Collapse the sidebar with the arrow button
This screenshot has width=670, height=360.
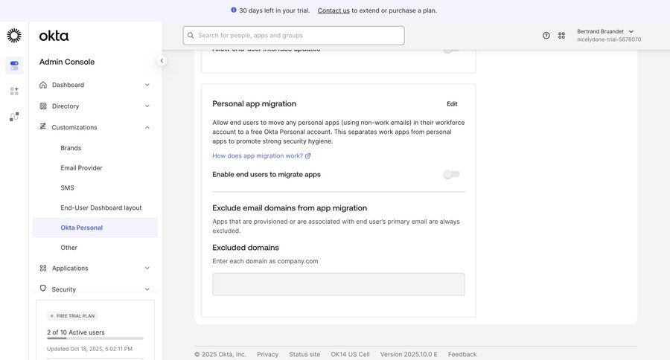[x=162, y=61]
